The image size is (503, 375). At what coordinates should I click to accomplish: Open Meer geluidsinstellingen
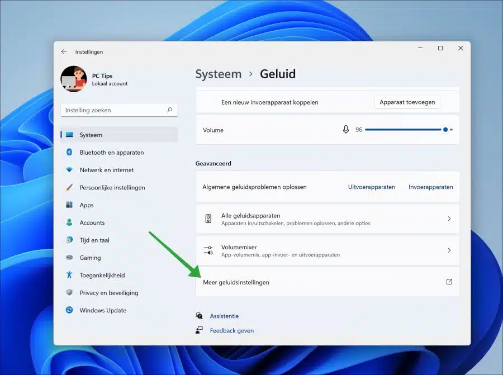[x=327, y=282]
